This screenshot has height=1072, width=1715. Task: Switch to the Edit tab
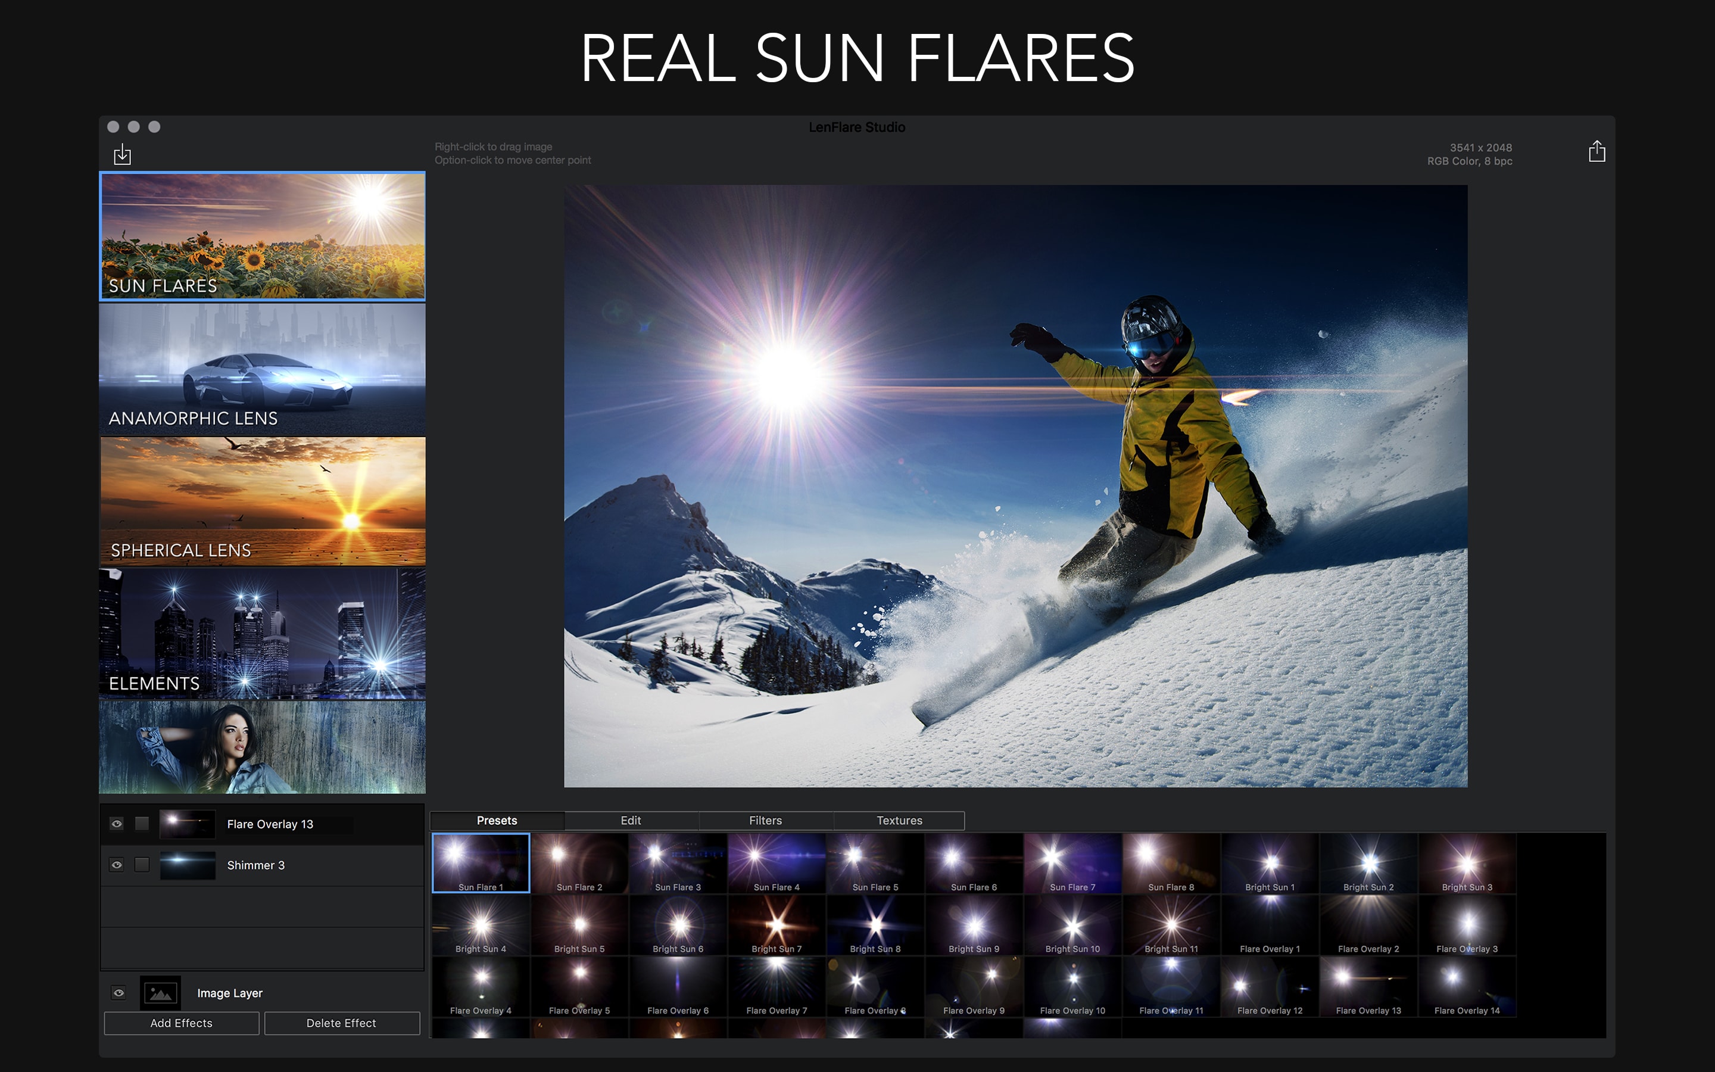pos(631,820)
